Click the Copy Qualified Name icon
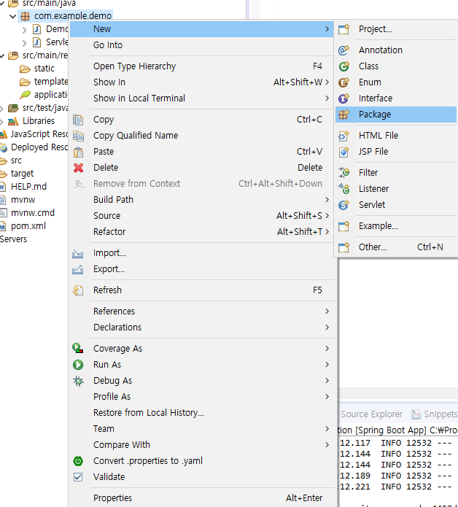Screen dimensions: 458x507 [78, 136]
